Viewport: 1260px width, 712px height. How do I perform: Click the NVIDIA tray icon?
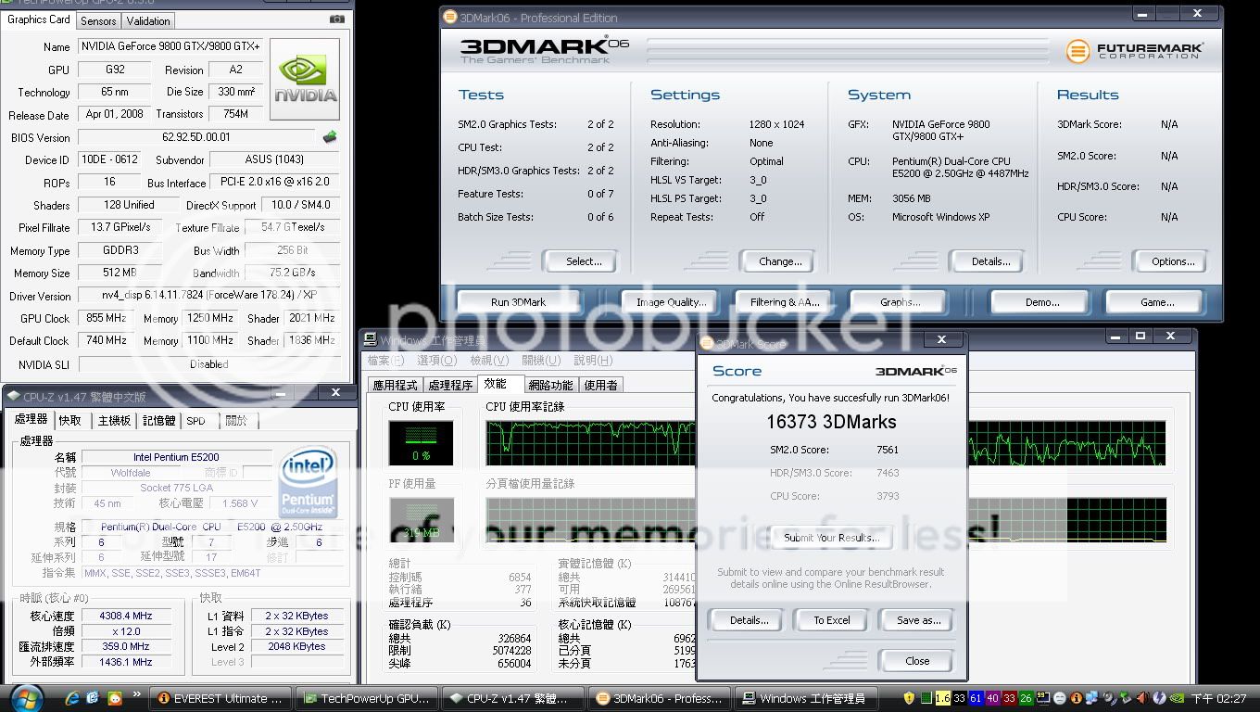tap(1176, 697)
